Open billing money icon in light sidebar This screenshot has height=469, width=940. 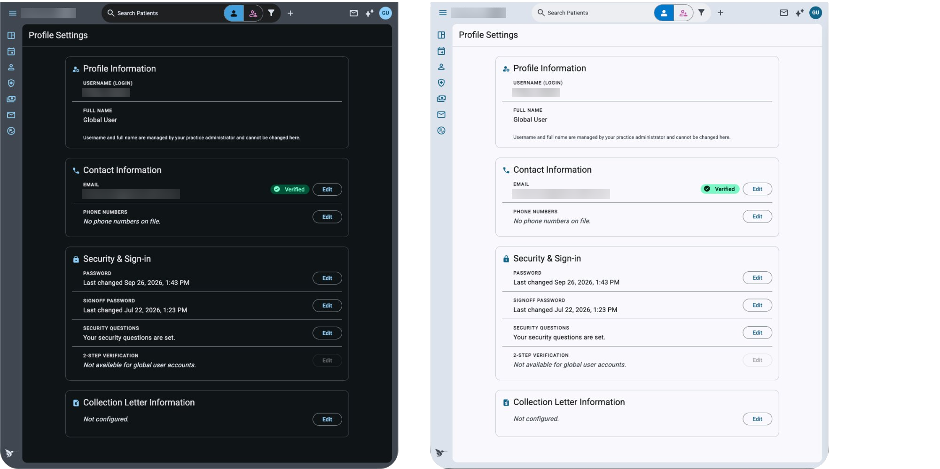pos(441,99)
